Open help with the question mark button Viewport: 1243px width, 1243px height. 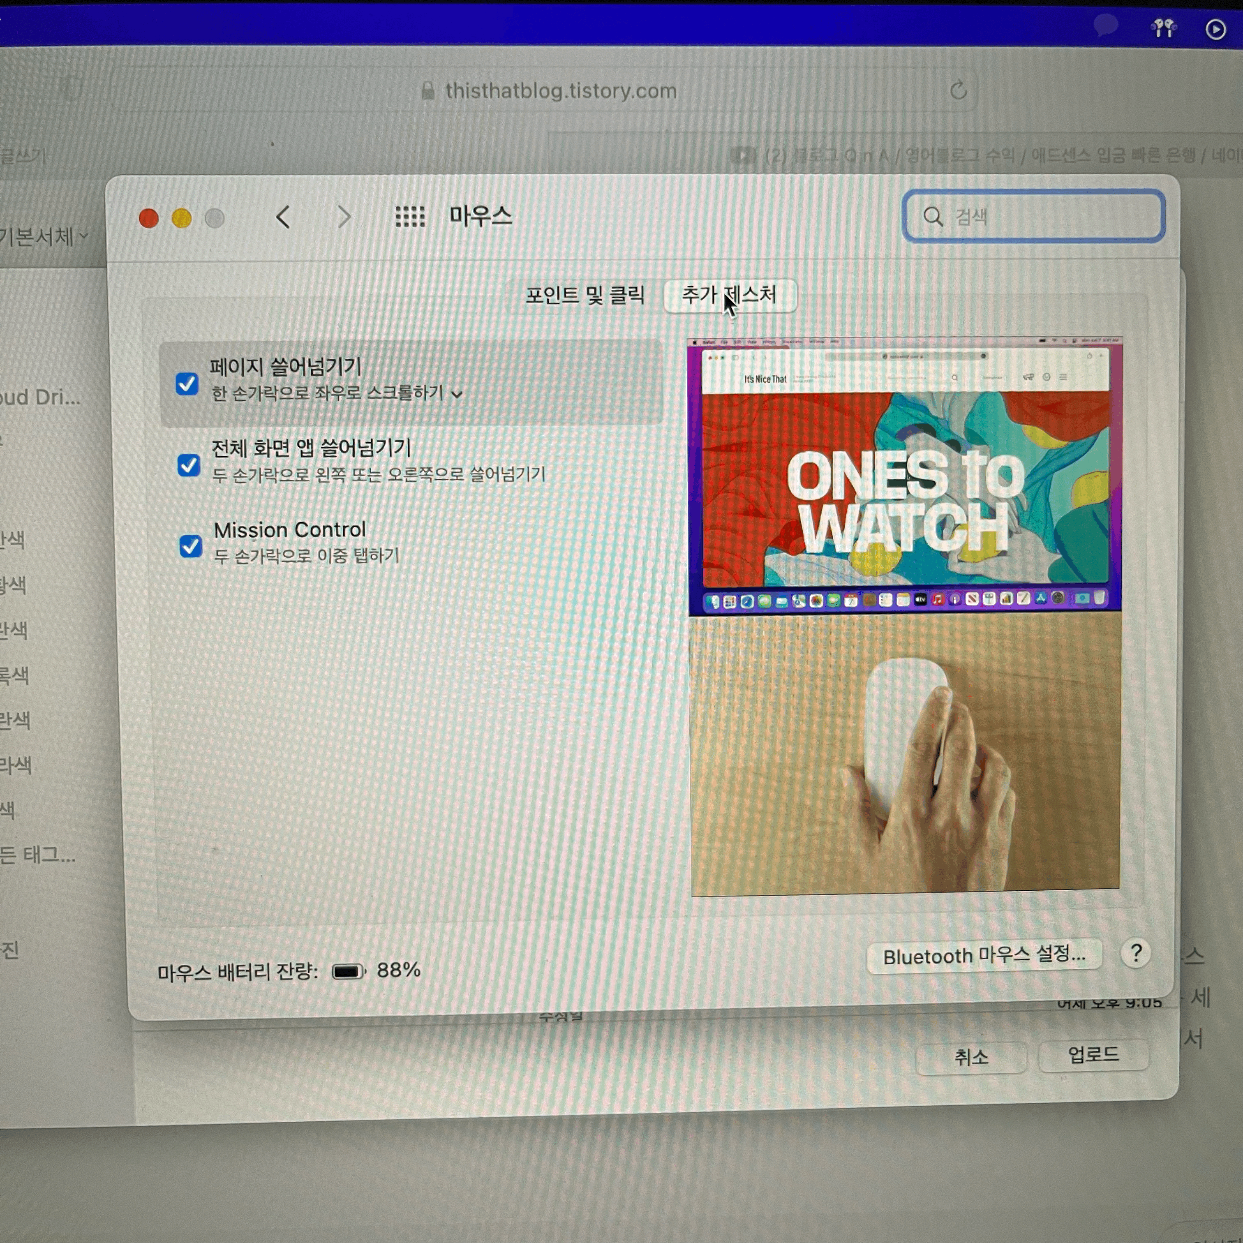tap(1136, 954)
